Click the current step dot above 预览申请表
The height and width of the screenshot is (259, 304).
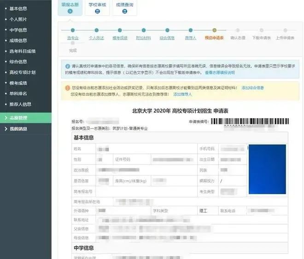coord(214,30)
